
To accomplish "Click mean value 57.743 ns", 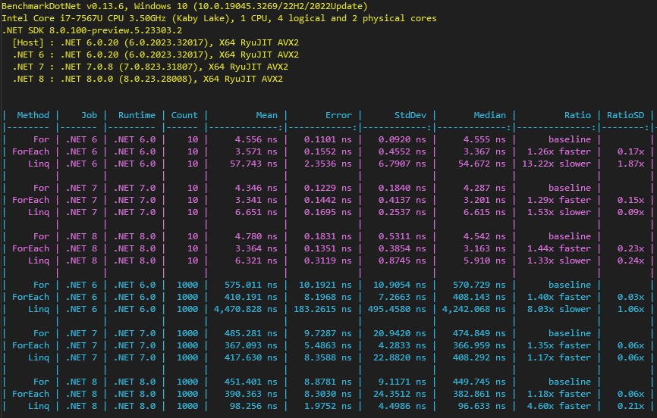I will 253,164.
